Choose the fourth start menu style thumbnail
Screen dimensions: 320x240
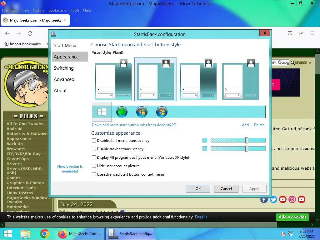[241, 79]
